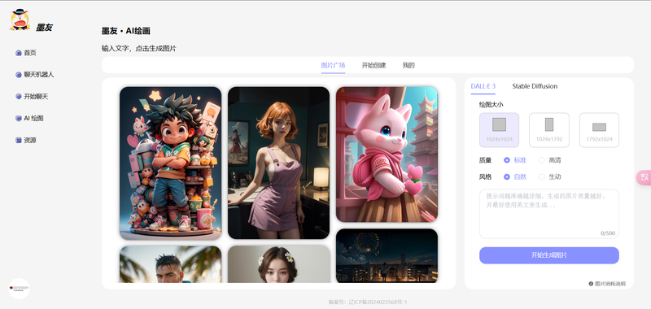651x309 pixels.
Task: Open 首页 in the sidebar
Action: tap(30, 53)
